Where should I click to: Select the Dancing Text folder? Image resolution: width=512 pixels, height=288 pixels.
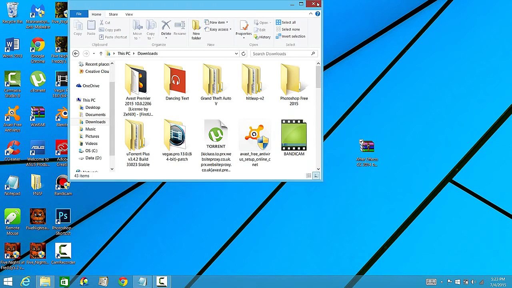(177, 83)
